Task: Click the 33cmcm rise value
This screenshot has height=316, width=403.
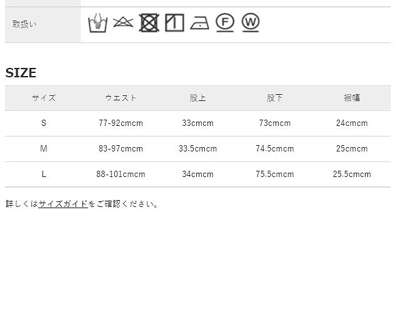Action: coord(197,123)
